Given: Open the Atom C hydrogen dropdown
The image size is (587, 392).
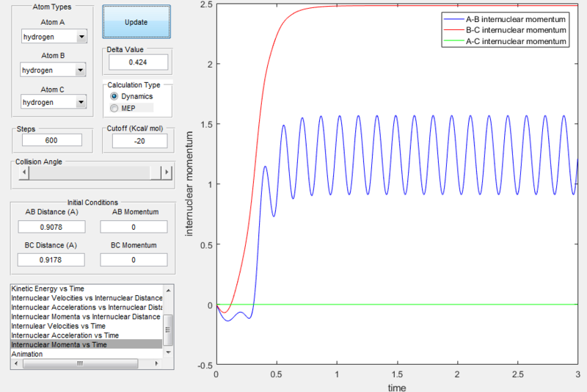Looking at the screenshot, I should pyautogui.click(x=54, y=102).
